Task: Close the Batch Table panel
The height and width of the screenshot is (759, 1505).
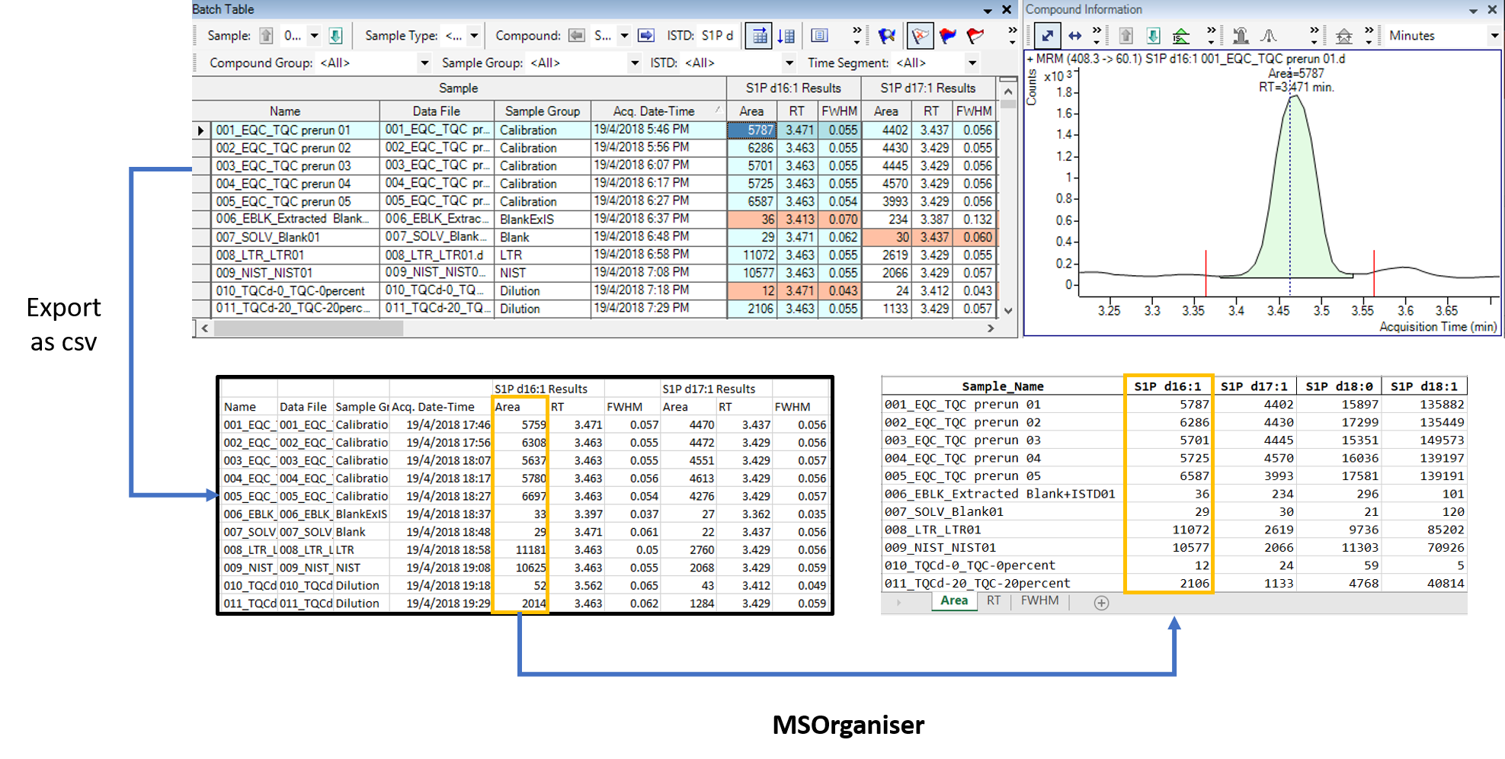Action: point(1007,10)
